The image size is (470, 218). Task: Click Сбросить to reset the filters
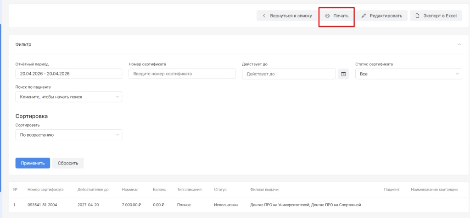click(68, 163)
